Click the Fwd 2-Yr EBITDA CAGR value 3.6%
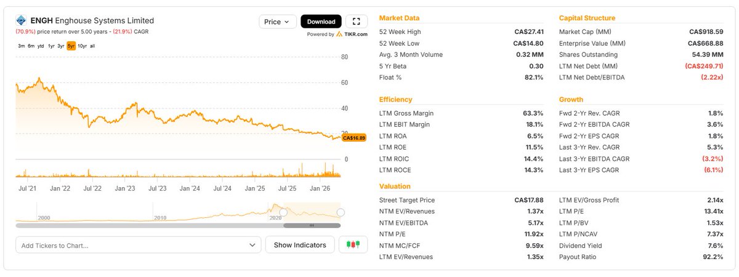This screenshot has height=277, width=739. (x=716, y=124)
